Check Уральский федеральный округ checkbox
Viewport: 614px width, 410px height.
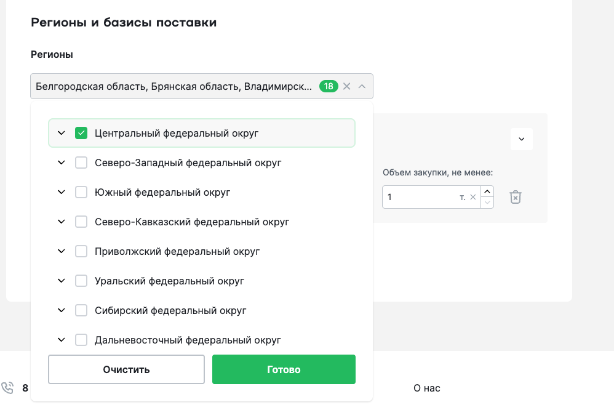[x=81, y=281]
